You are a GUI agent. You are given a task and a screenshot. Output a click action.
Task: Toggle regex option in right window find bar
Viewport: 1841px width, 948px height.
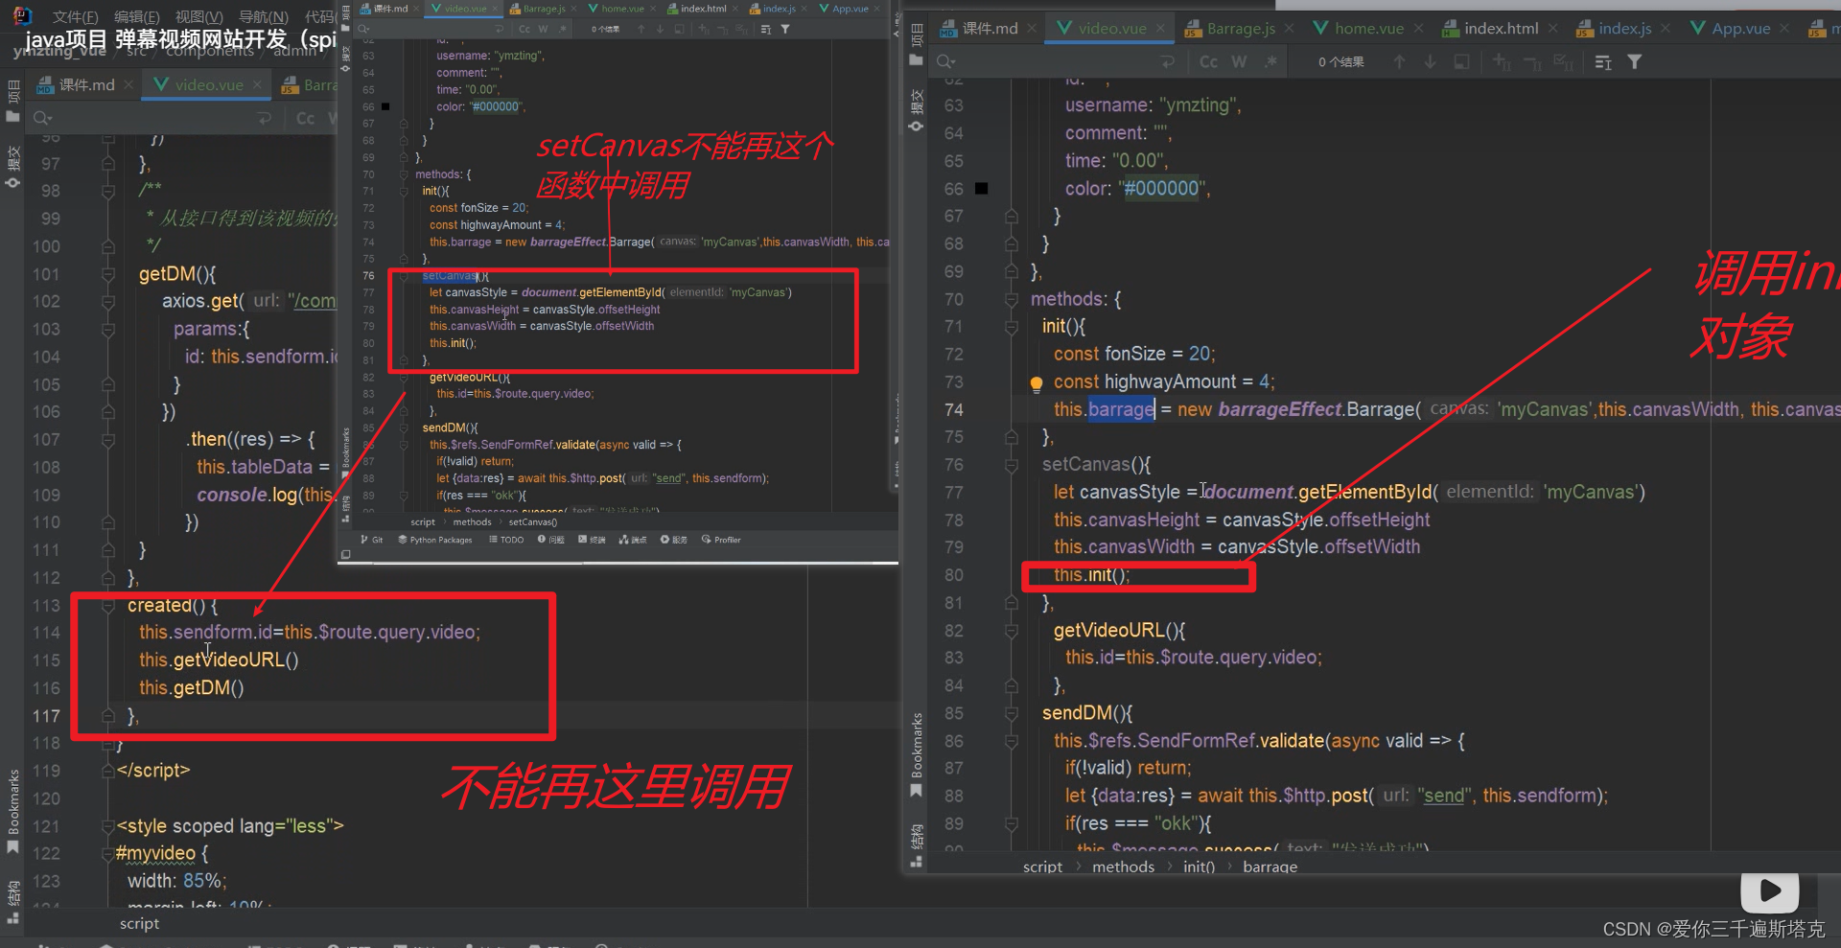point(1270,61)
